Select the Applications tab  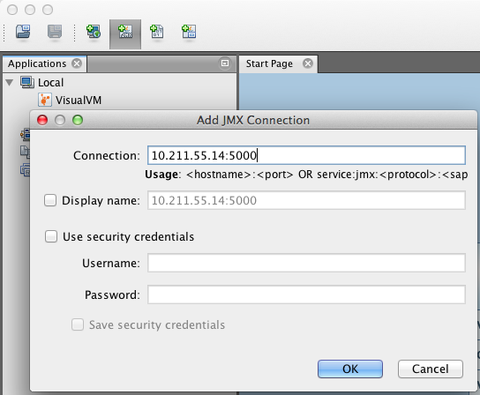pyautogui.click(x=37, y=63)
